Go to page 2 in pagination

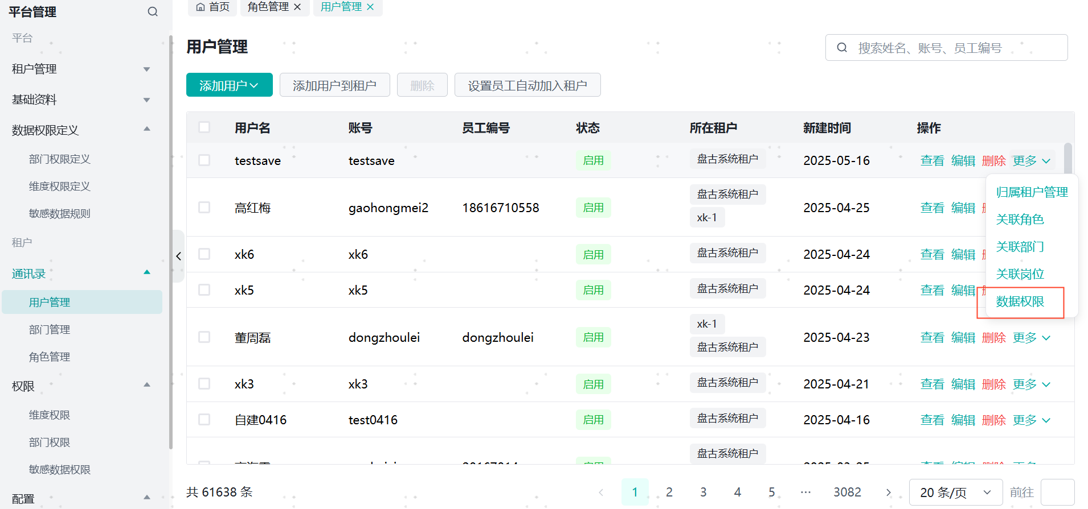pos(669,493)
